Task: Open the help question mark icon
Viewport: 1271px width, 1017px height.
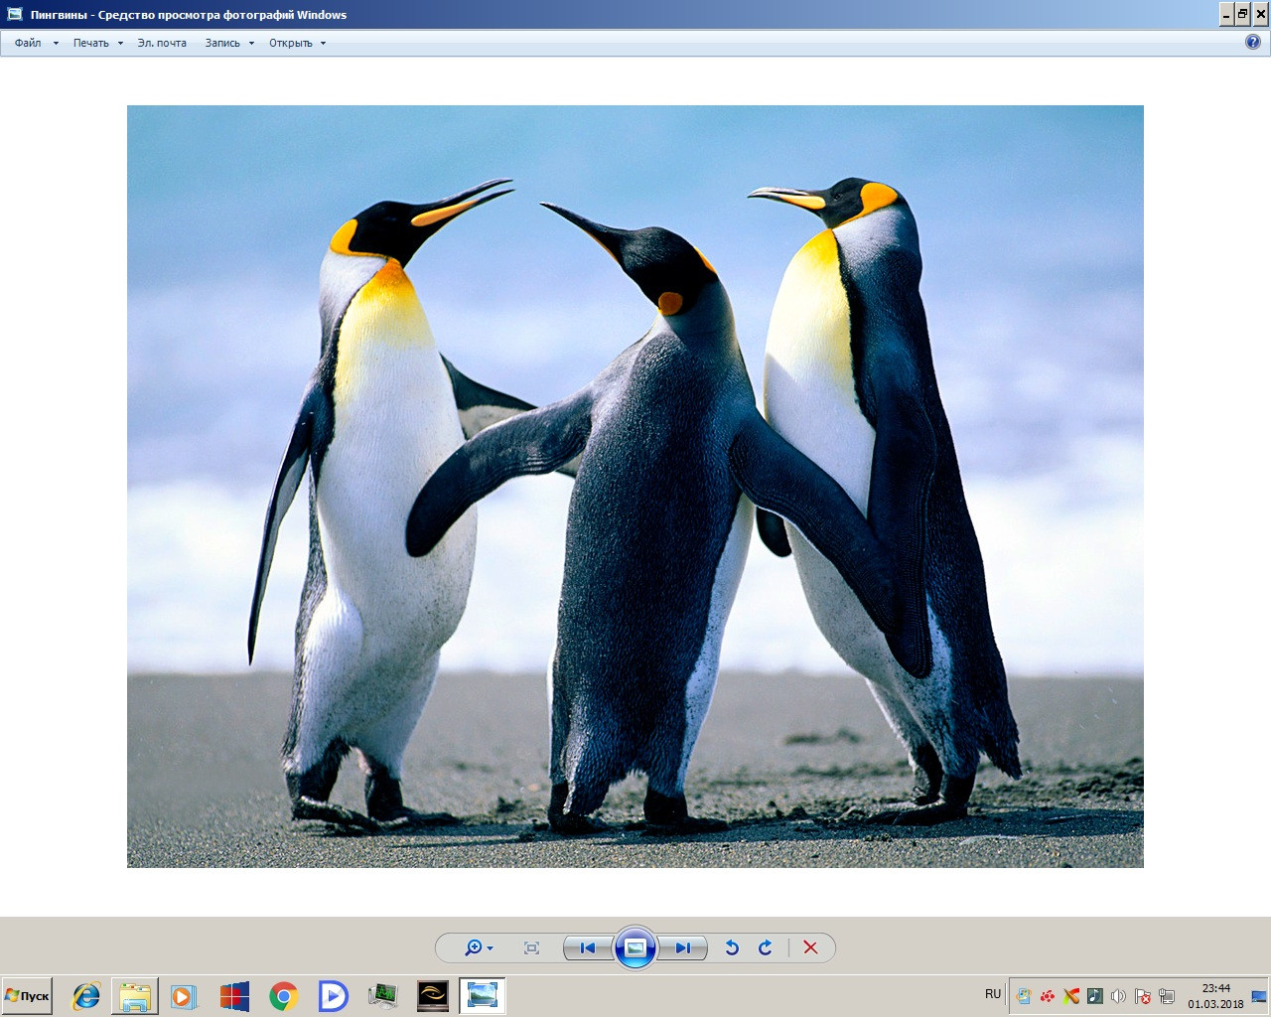Action: pyautogui.click(x=1253, y=42)
